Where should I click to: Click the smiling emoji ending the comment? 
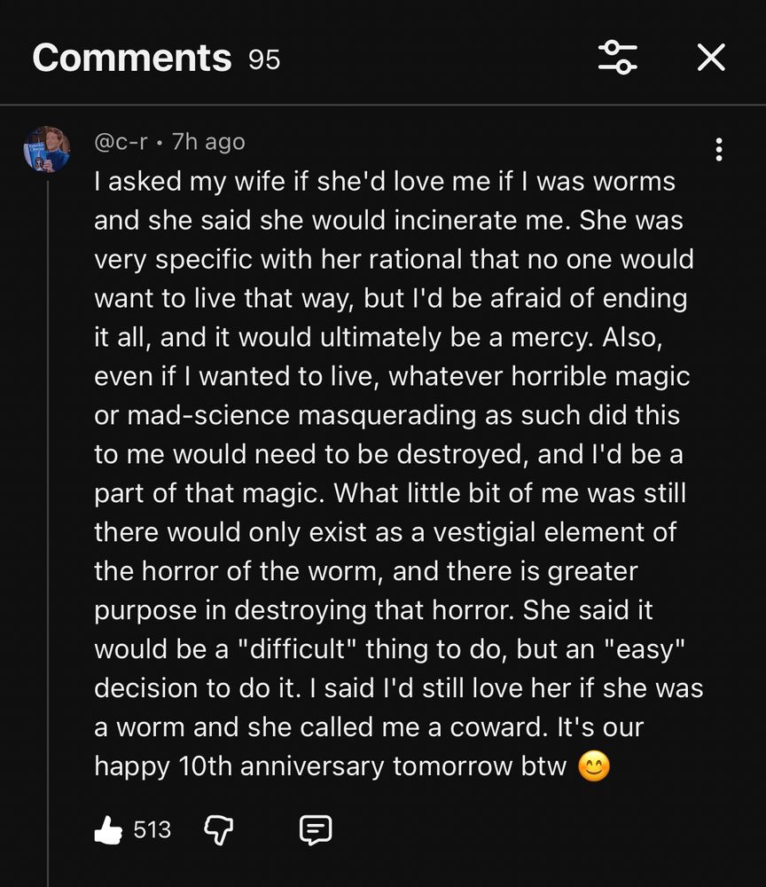[x=592, y=766]
